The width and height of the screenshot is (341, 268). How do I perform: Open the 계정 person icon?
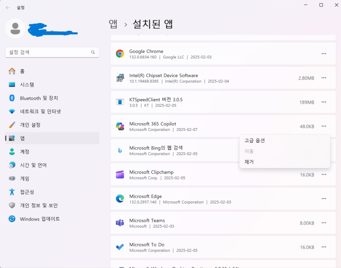[x=12, y=151]
